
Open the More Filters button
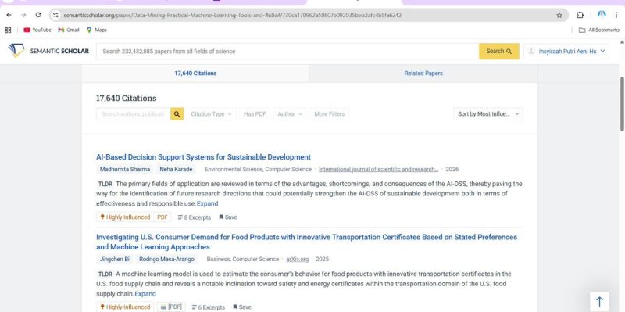click(x=329, y=114)
